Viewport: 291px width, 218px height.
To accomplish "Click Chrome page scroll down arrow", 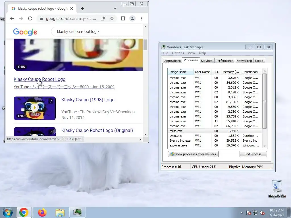I will click(x=145, y=134).
